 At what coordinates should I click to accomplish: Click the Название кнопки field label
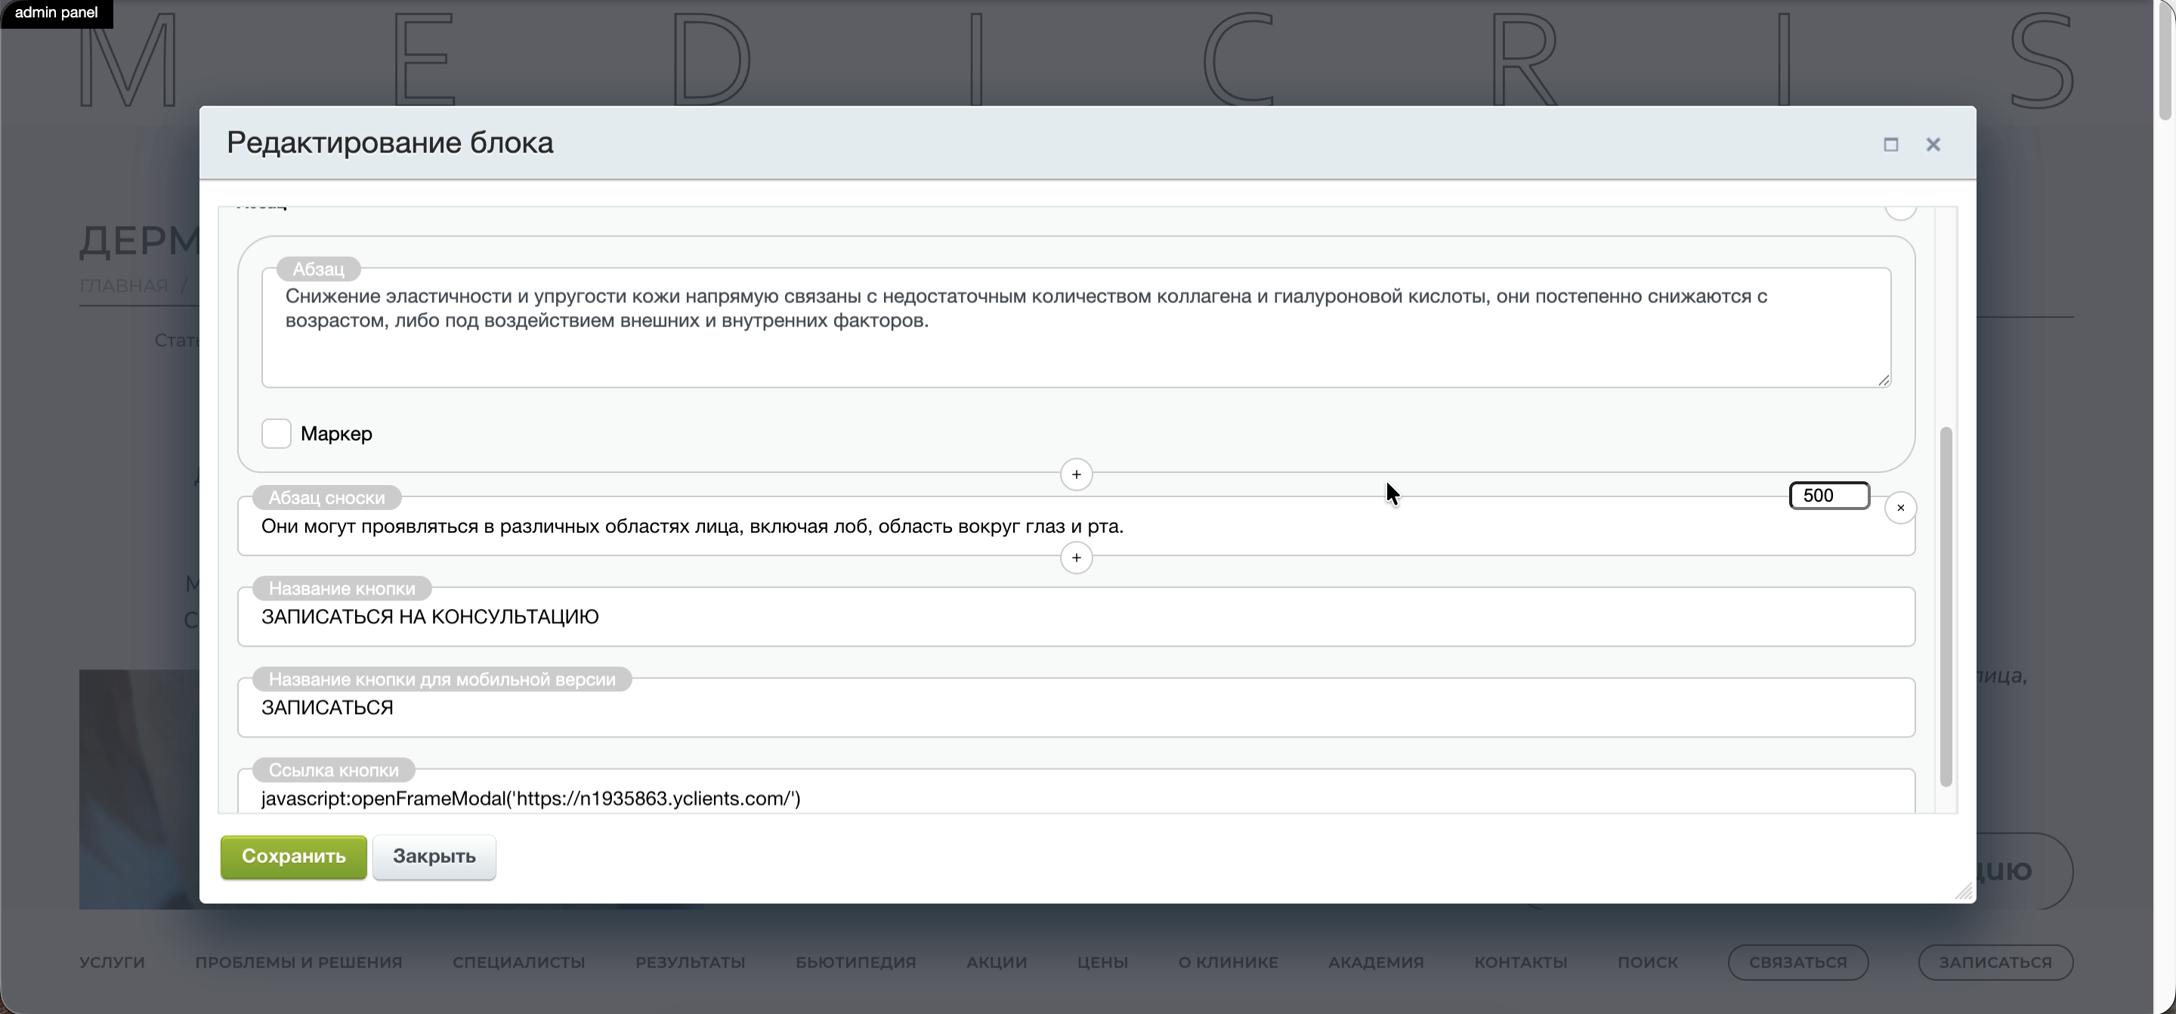pyautogui.click(x=342, y=588)
